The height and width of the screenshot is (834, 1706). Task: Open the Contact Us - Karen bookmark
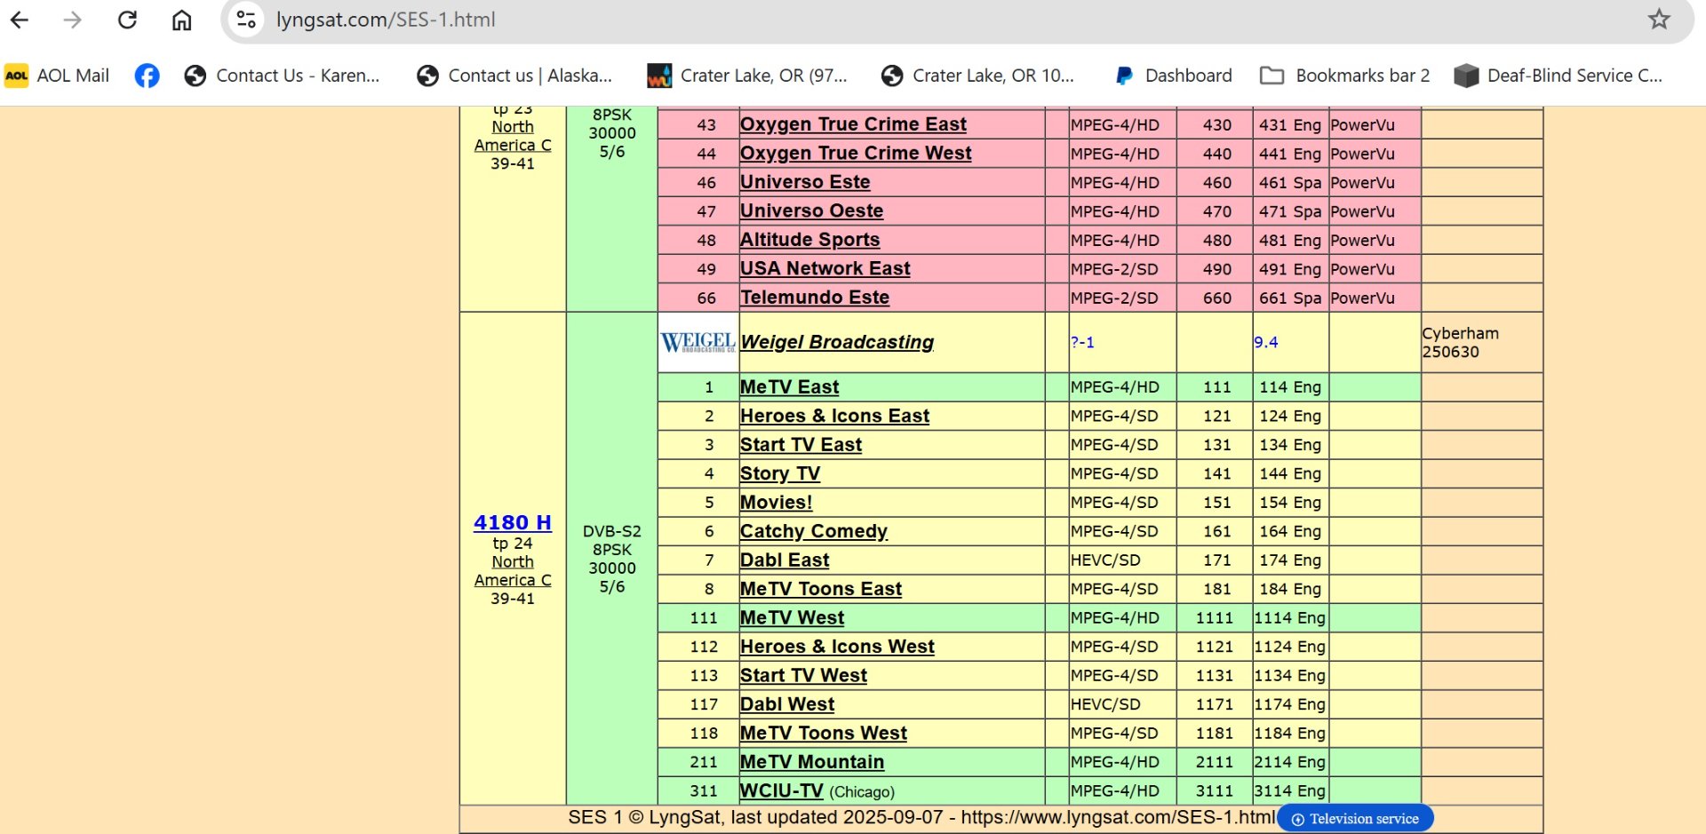tap(282, 75)
